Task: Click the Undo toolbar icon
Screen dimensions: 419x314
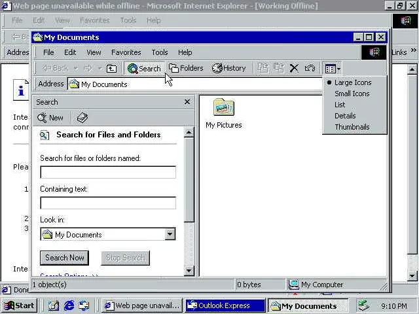Action: pos(310,68)
